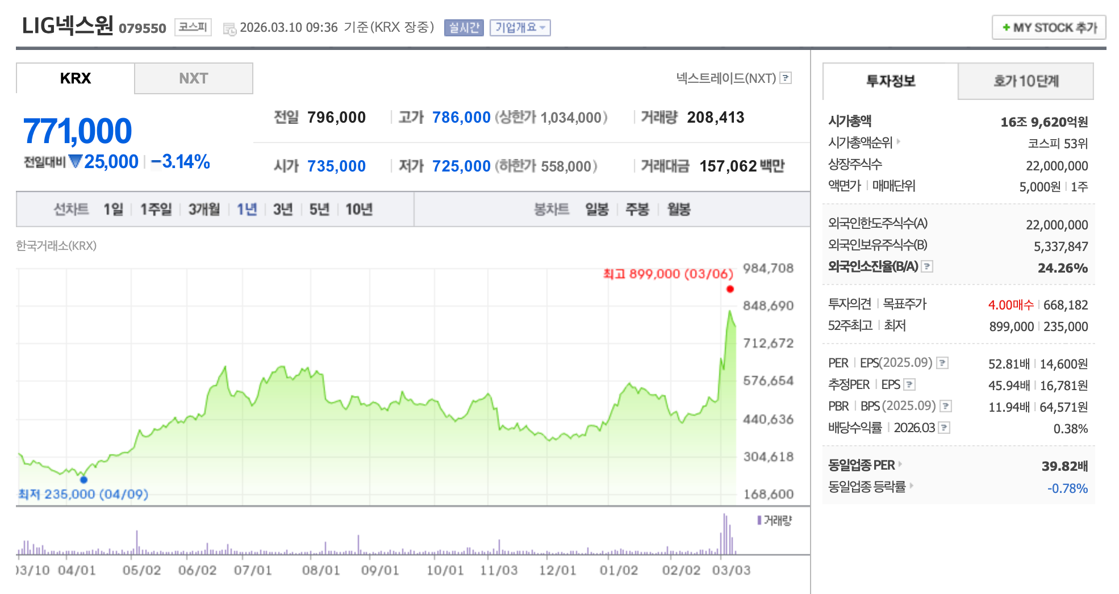Image resolution: width=1119 pixels, height=594 pixels.
Task: Click the LIG넥스원 stock name heading
Action: coord(68,26)
